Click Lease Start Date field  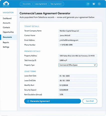78,76
